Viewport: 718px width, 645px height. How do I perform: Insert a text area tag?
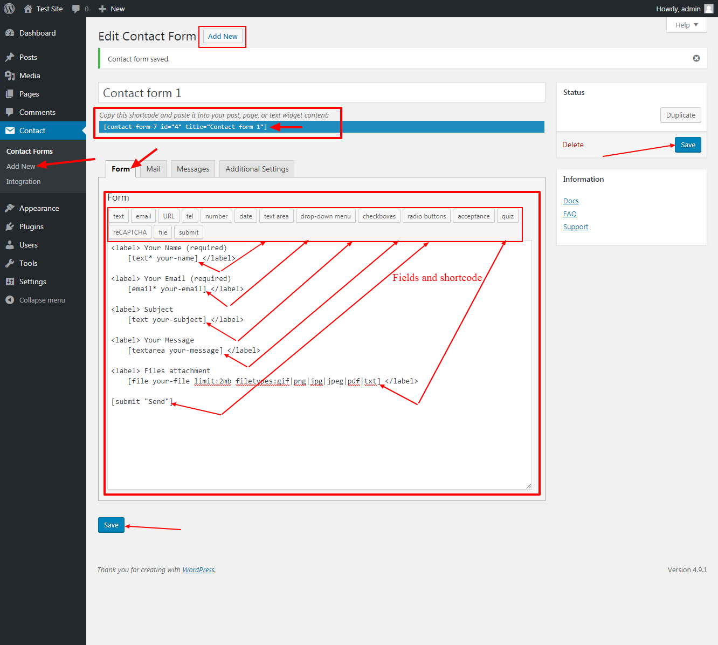pos(276,216)
